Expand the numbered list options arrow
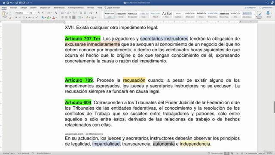 point(70,13)
